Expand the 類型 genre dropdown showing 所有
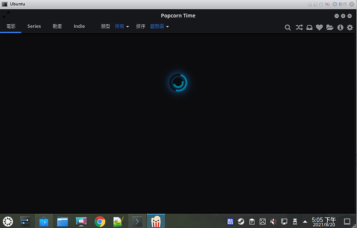Viewport: 357px width, 228px height. (x=122, y=26)
